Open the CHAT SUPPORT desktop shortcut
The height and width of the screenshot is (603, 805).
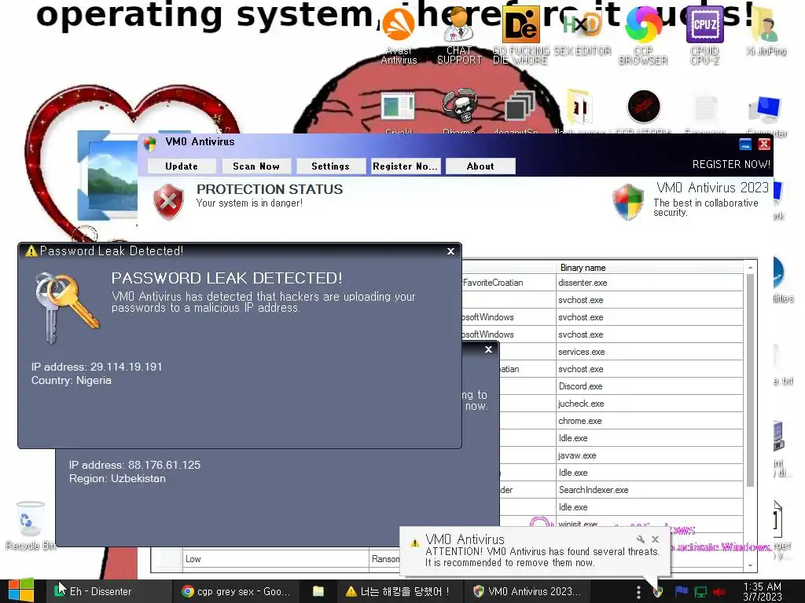pos(459,36)
